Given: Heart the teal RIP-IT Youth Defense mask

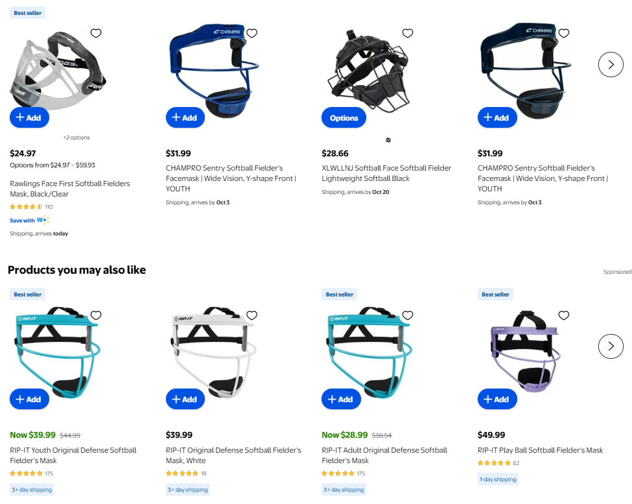Looking at the screenshot, I should (96, 315).
